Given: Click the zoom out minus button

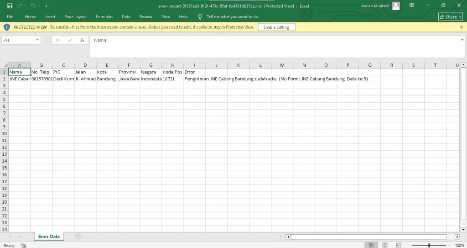Looking at the screenshot, I should point(409,245).
